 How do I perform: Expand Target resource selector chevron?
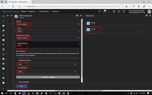click(x=79, y=44)
